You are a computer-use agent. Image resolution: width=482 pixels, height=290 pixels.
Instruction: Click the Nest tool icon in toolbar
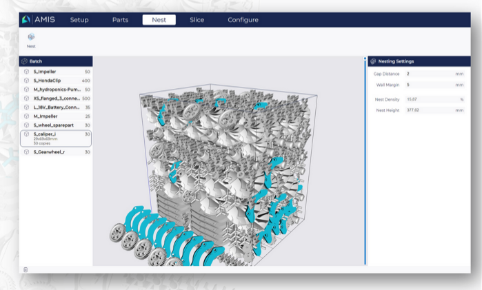pyautogui.click(x=31, y=37)
